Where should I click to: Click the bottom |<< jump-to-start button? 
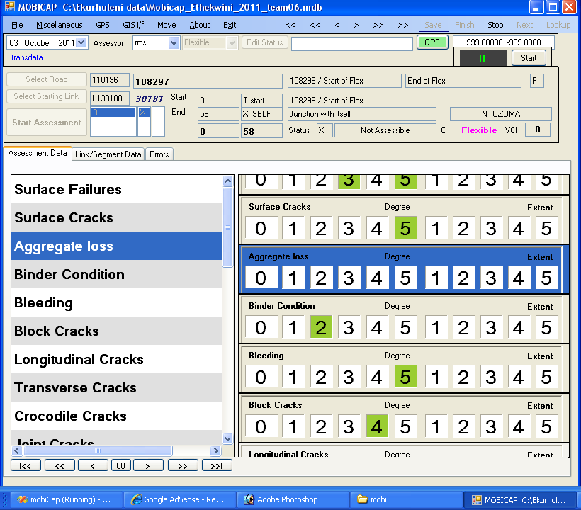[26, 465]
